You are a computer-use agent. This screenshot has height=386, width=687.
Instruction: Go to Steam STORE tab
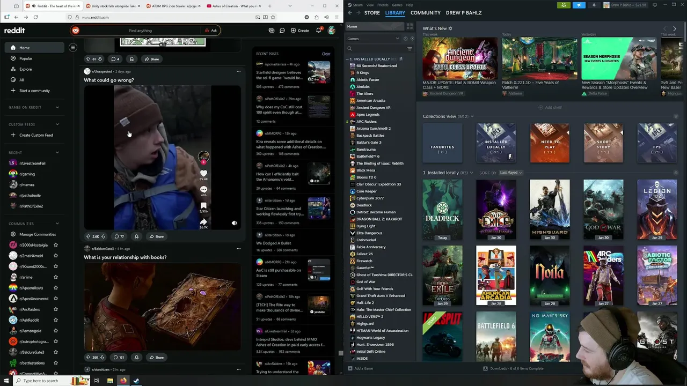(x=372, y=12)
